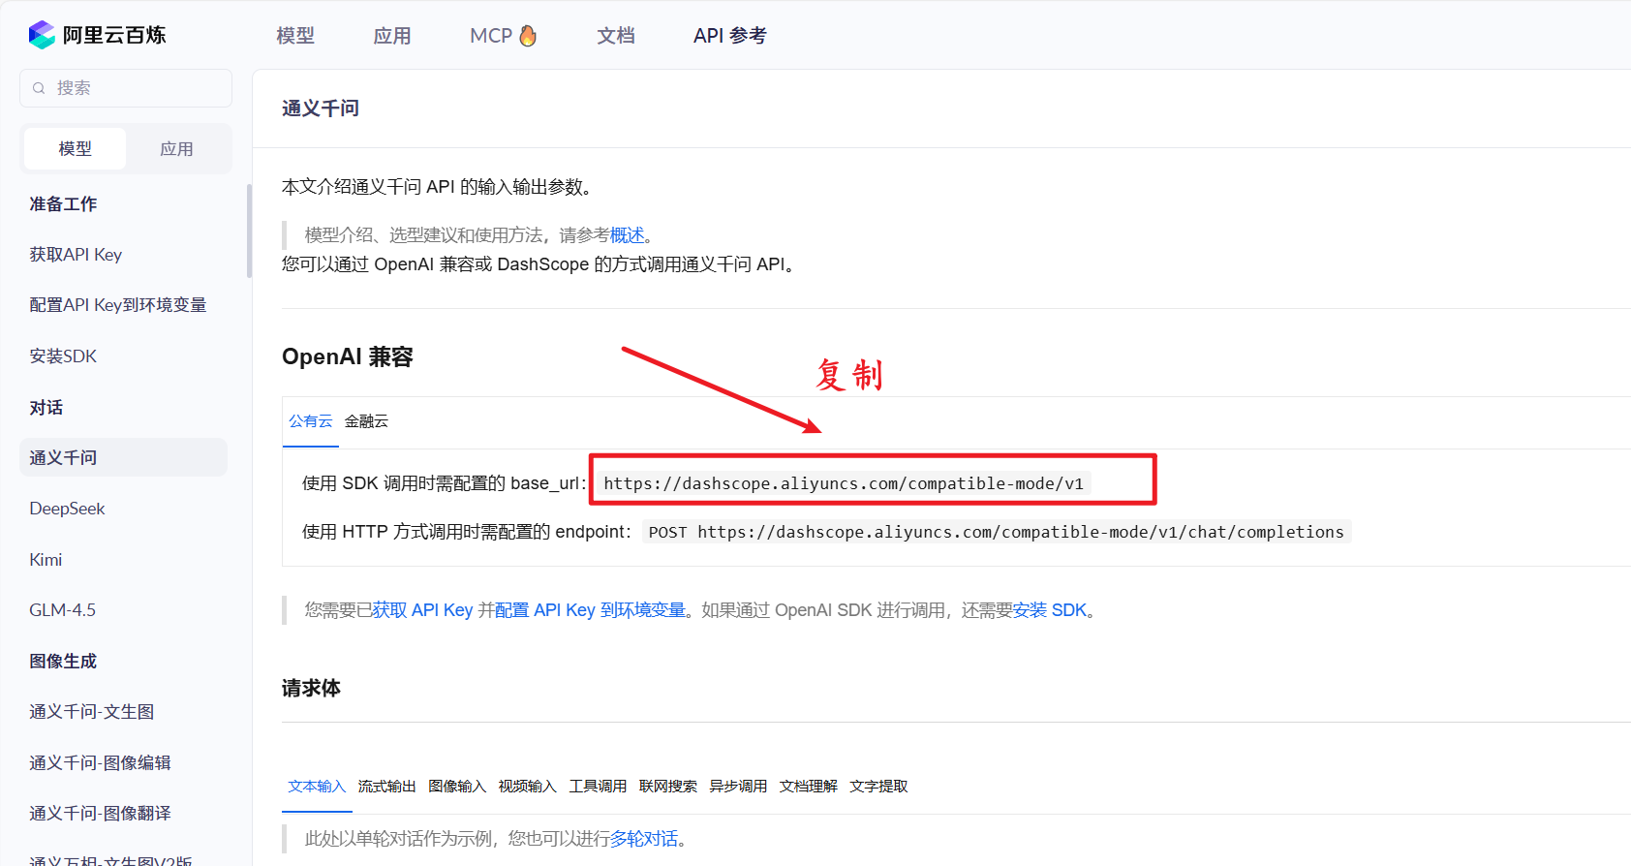Follow the 获取 API Key link

(x=422, y=610)
